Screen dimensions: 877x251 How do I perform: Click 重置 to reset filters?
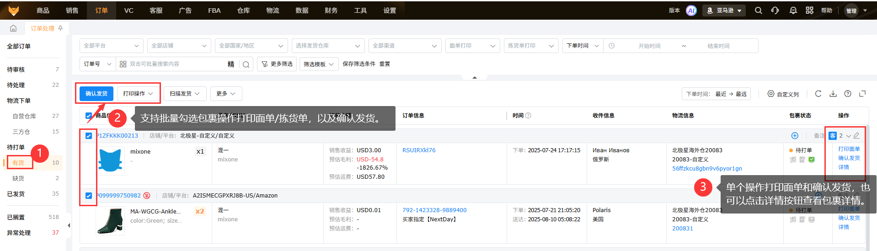385,64
